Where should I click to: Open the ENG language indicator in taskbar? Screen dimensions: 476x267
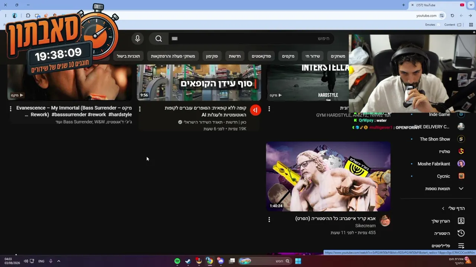pyautogui.click(x=41, y=261)
